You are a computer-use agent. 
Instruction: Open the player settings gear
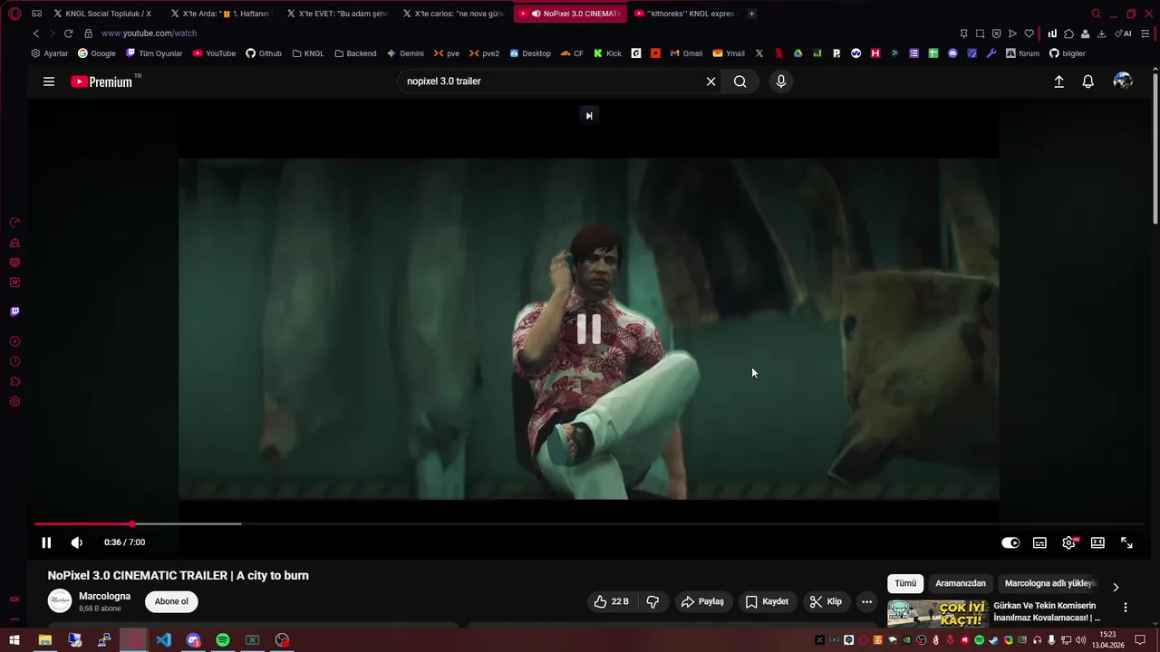pos(1069,542)
